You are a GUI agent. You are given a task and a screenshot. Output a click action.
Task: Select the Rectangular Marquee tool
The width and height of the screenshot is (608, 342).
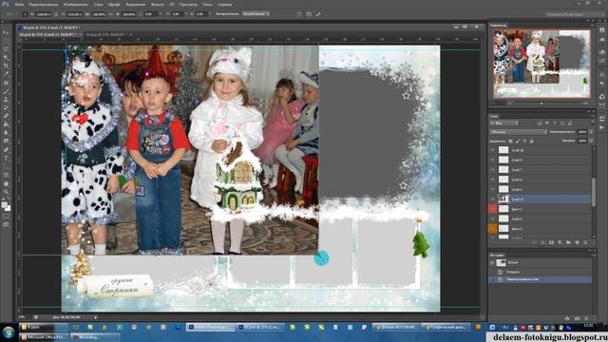point(7,41)
